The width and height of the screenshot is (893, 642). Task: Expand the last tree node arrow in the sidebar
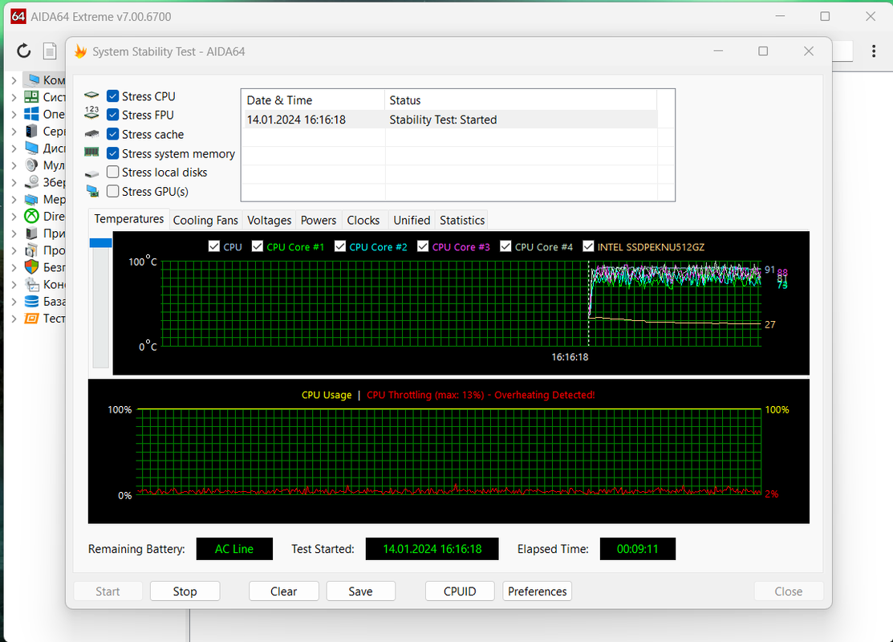tap(14, 319)
